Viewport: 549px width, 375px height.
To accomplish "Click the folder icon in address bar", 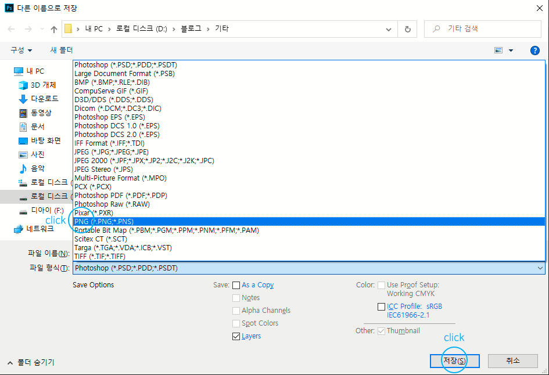I will tap(69, 28).
